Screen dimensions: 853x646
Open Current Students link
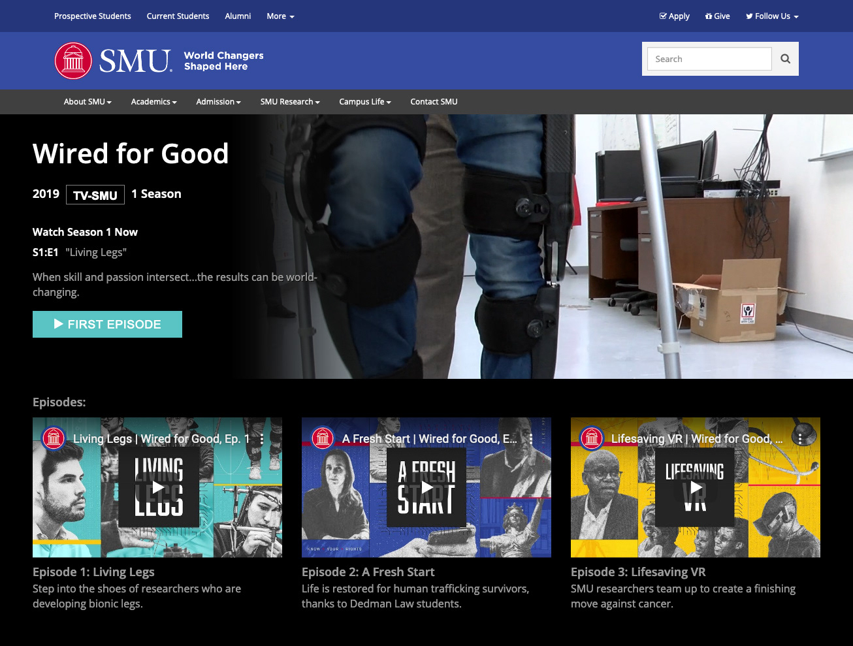pos(178,16)
